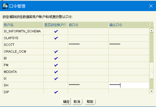Image resolution: width=156 pixels, height=107 pixels.
Task: Select the SH user name
Action: (6, 85)
